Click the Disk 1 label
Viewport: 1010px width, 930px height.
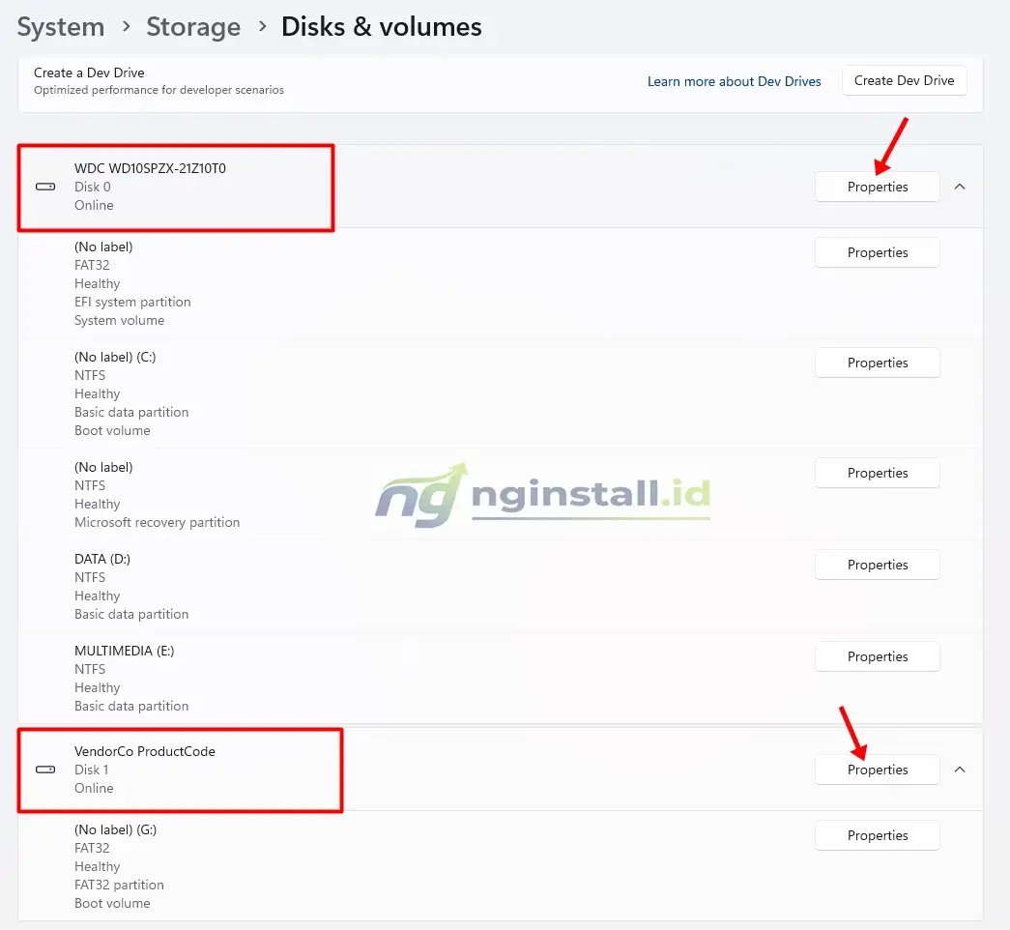tap(92, 770)
